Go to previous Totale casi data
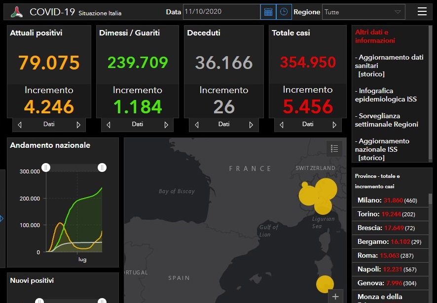437x303 pixels. point(281,125)
